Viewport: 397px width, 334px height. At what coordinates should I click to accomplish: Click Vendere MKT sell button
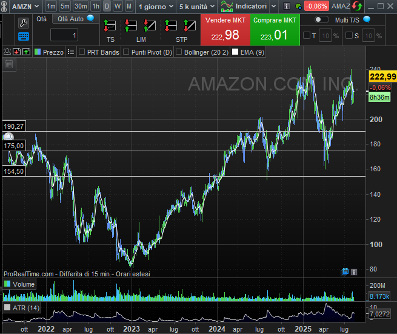(x=225, y=30)
